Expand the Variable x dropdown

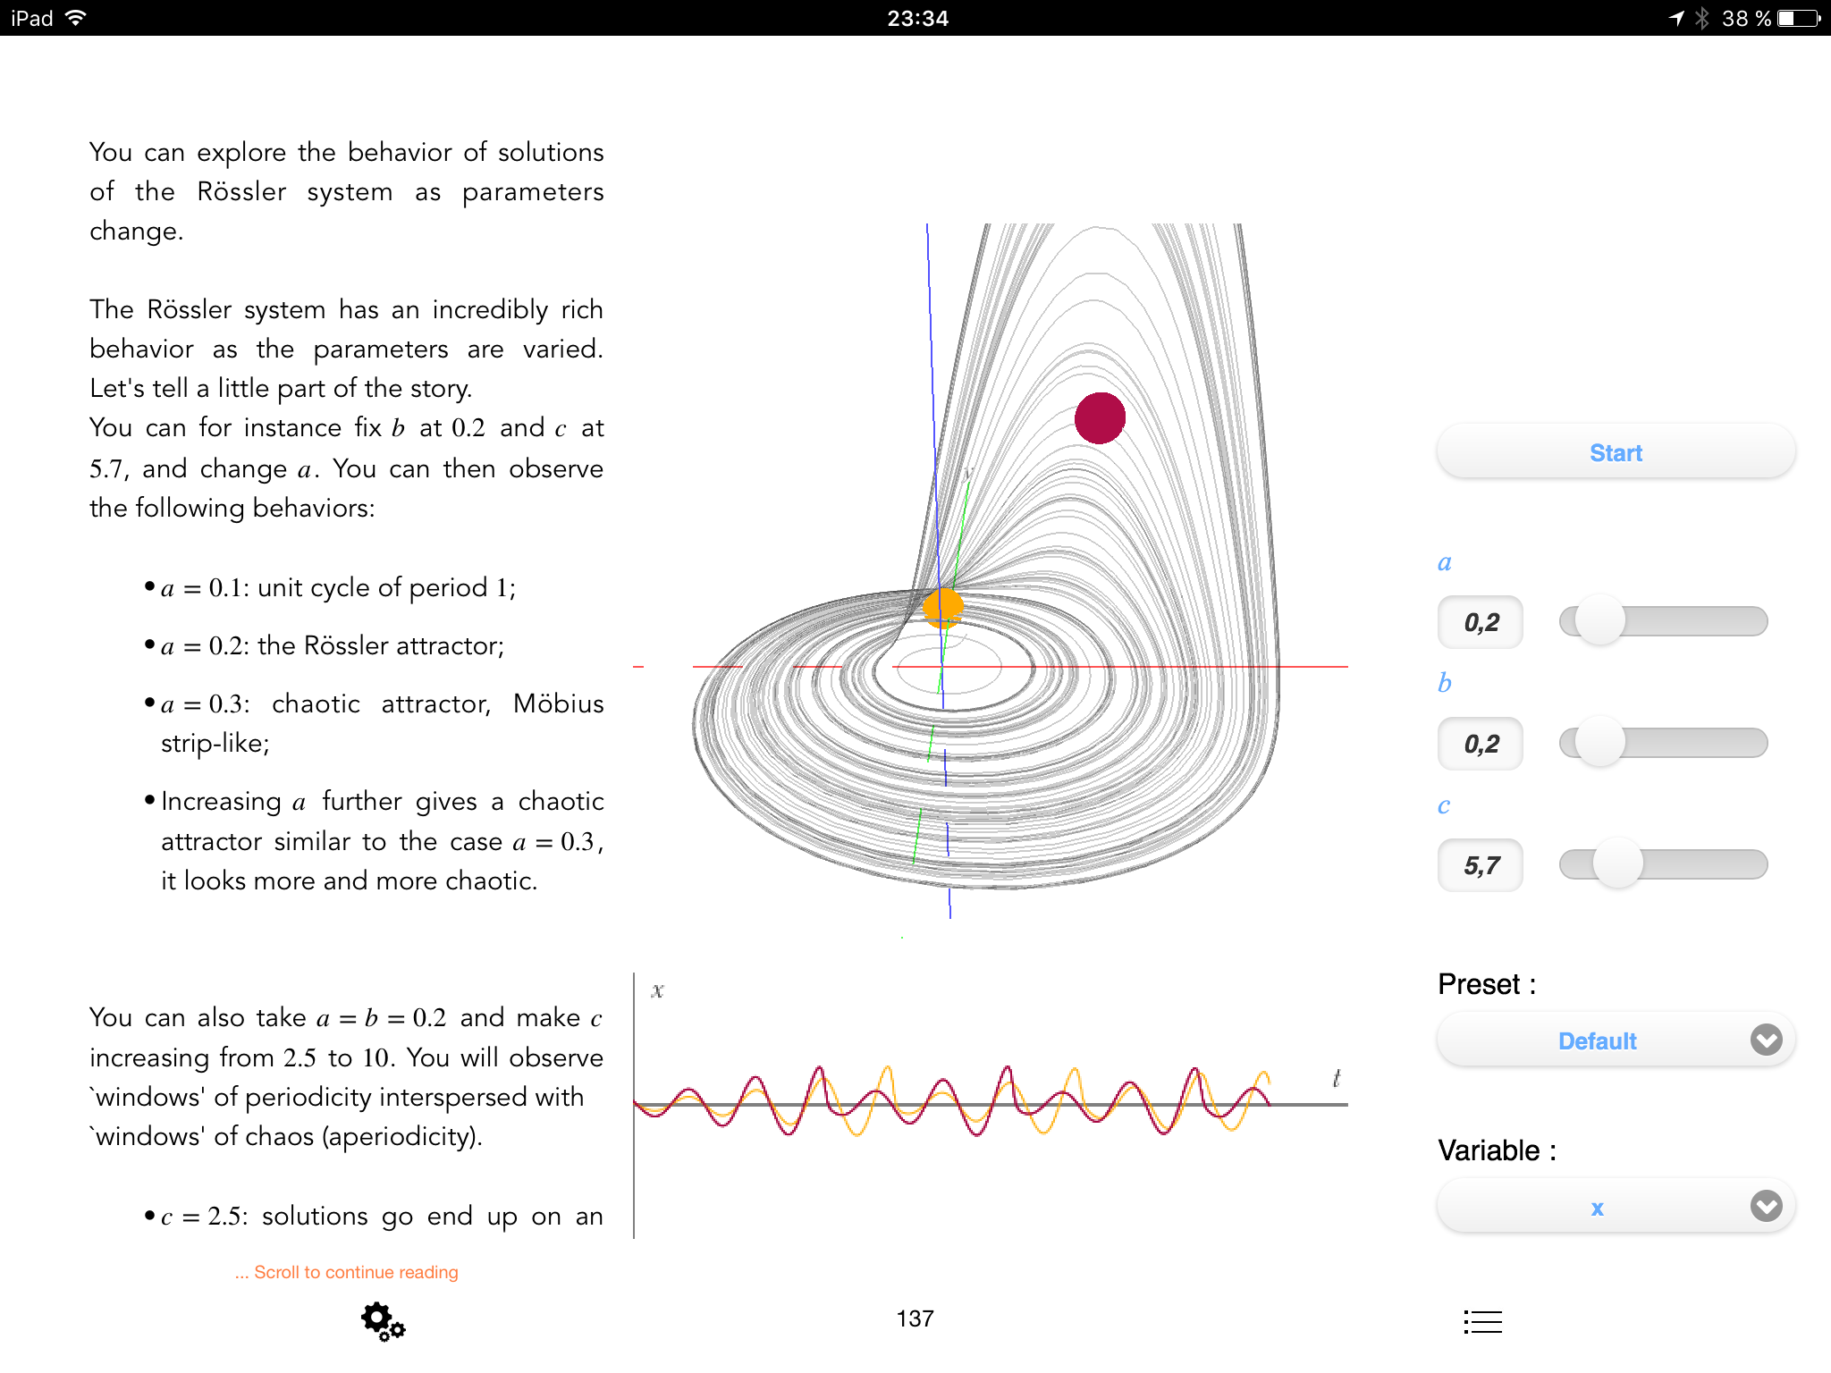click(1597, 1208)
